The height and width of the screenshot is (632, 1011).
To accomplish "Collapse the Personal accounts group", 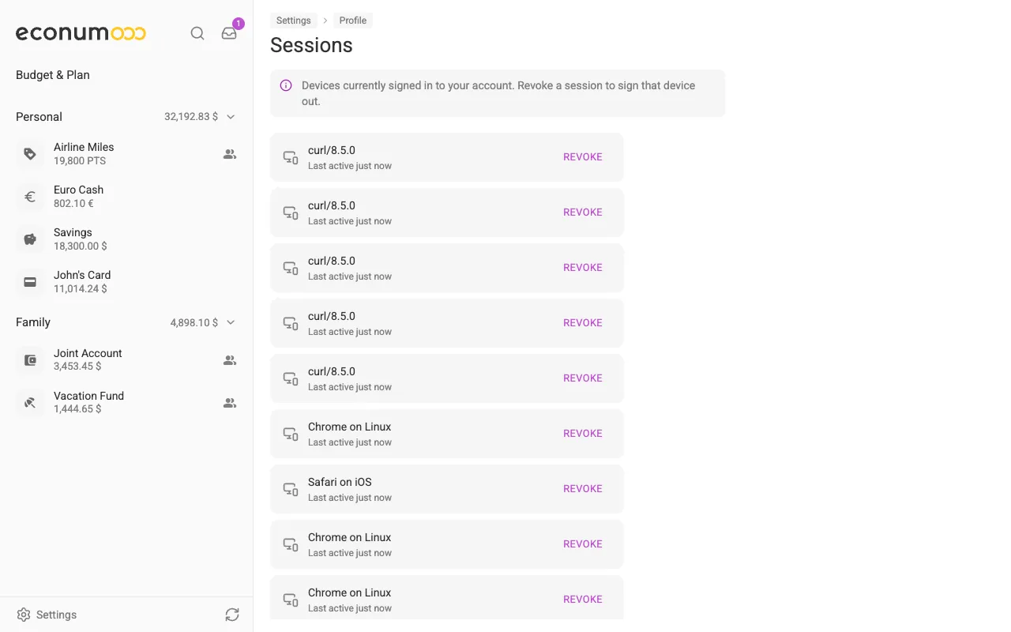I will [231, 117].
